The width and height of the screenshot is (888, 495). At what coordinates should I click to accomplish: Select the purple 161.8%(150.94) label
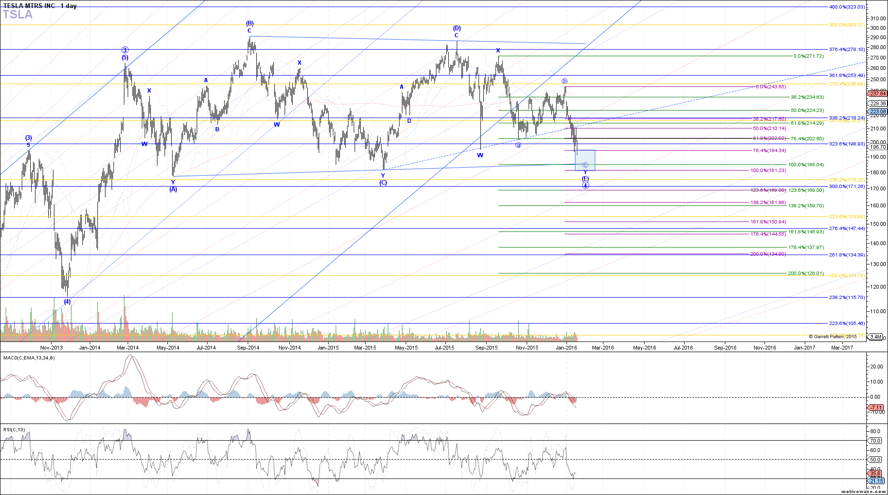[x=768, y=222]
